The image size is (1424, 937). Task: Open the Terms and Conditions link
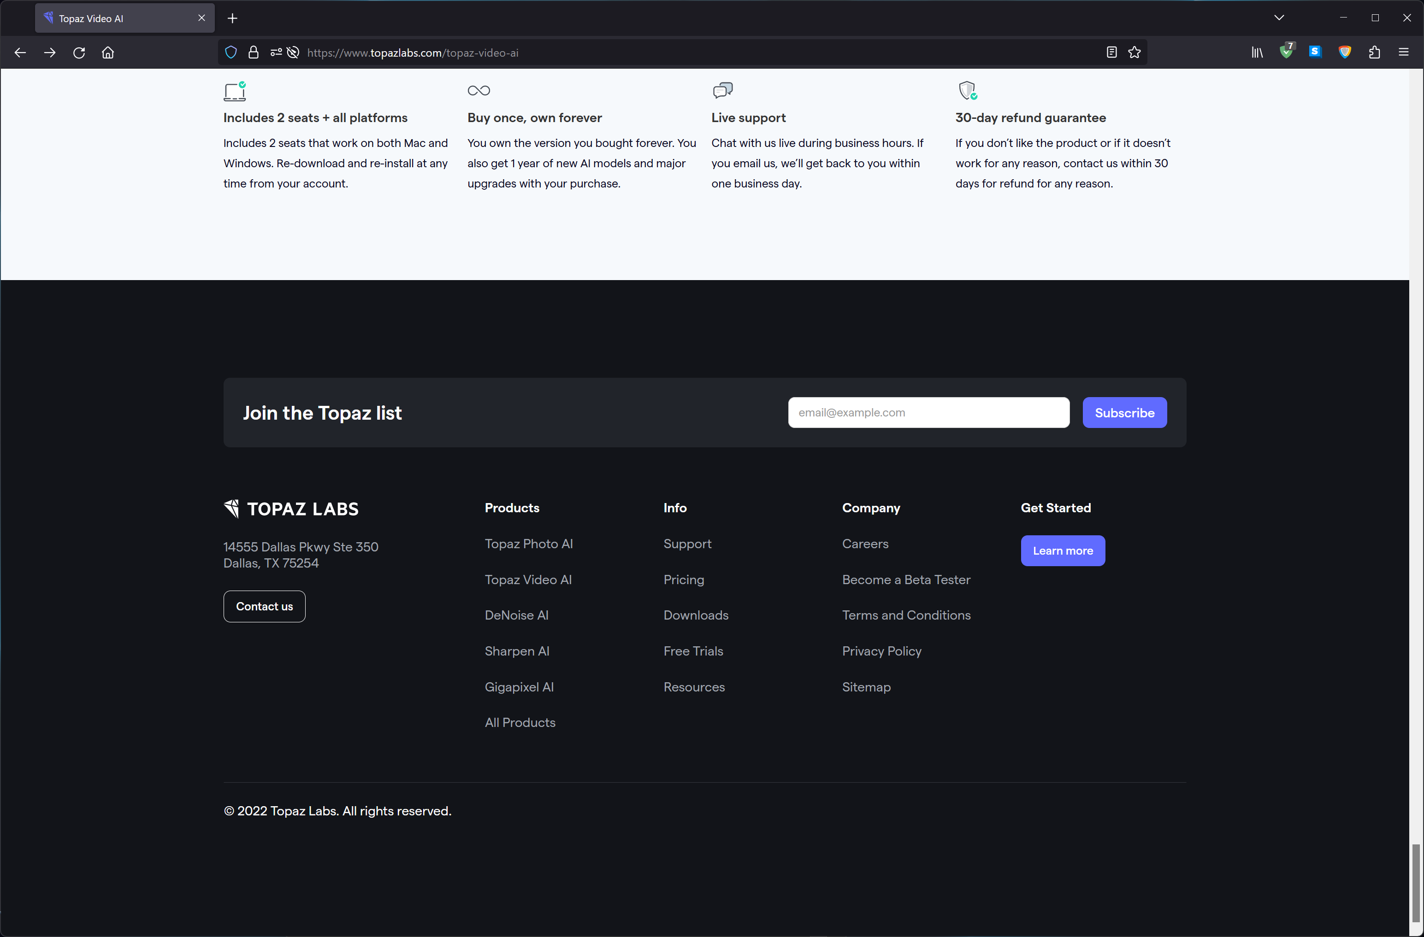906,615
